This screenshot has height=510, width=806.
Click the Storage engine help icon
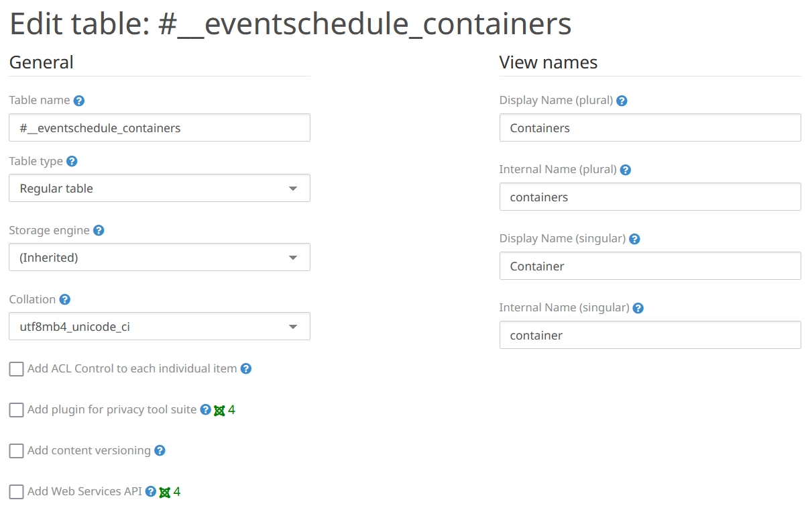click(x=99, y=231)
